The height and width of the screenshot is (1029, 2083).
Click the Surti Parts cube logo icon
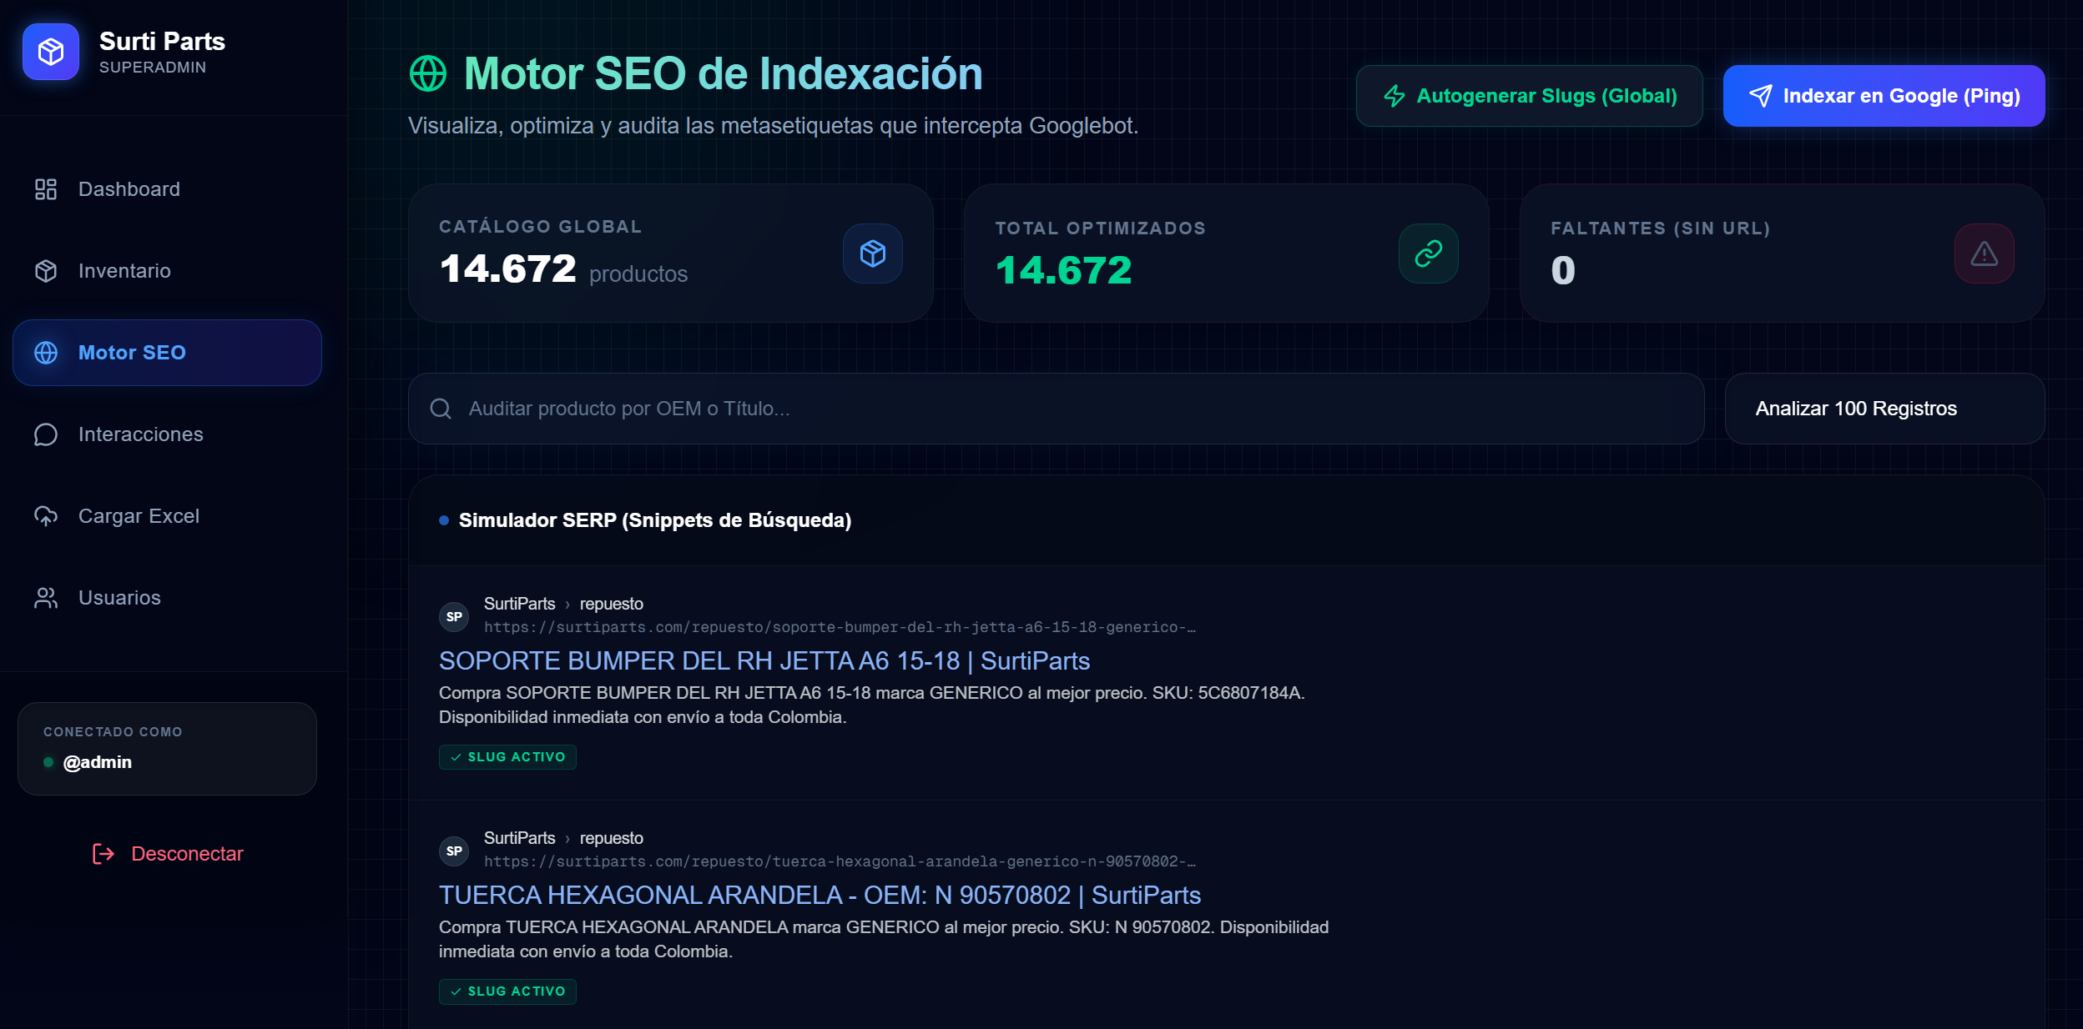tap(50, 53)
